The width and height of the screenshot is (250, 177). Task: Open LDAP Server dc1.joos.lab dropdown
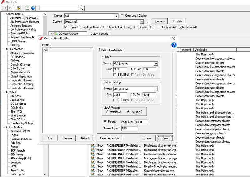(x=156, y=63)
